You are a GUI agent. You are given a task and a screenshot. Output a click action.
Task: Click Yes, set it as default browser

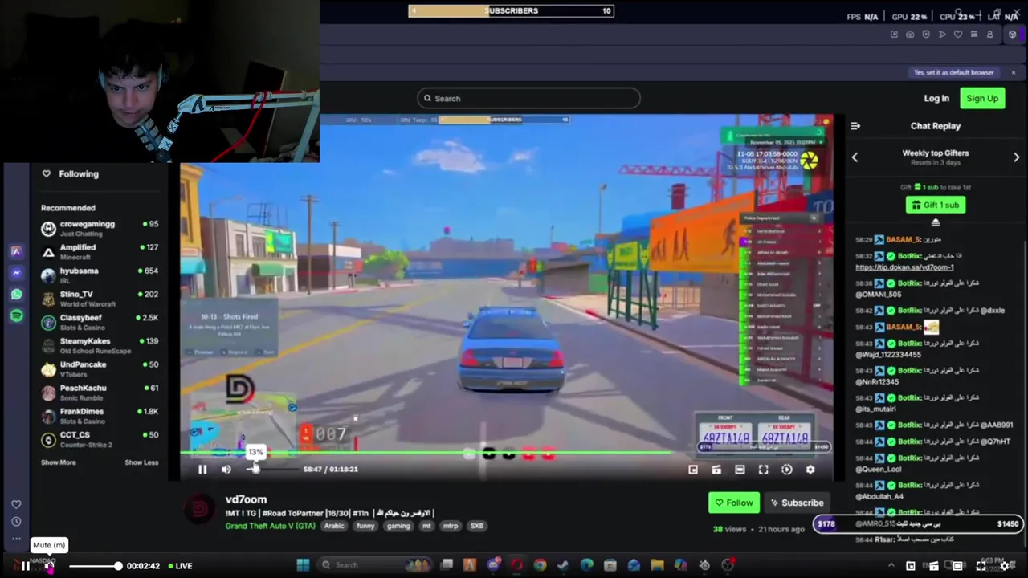[x=953, y=72]
